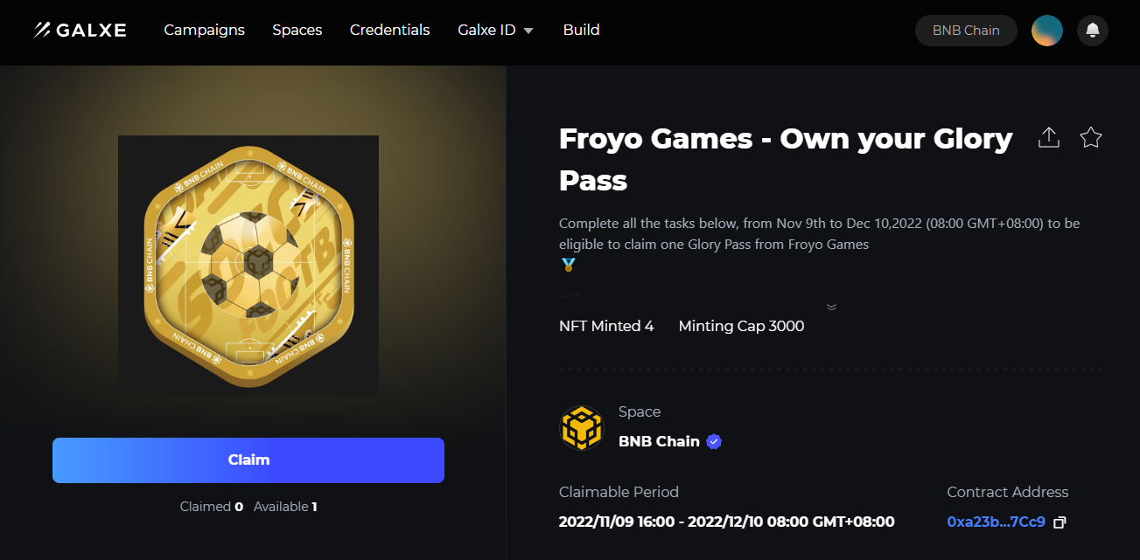The image size is (1140, 560).
Task: Click the Galxe logo
Action: pyautogui.click(x=80, y=30)
